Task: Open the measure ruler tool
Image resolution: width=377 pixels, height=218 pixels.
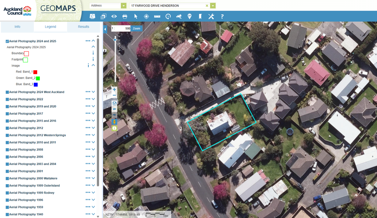Action: pos(157,17)
